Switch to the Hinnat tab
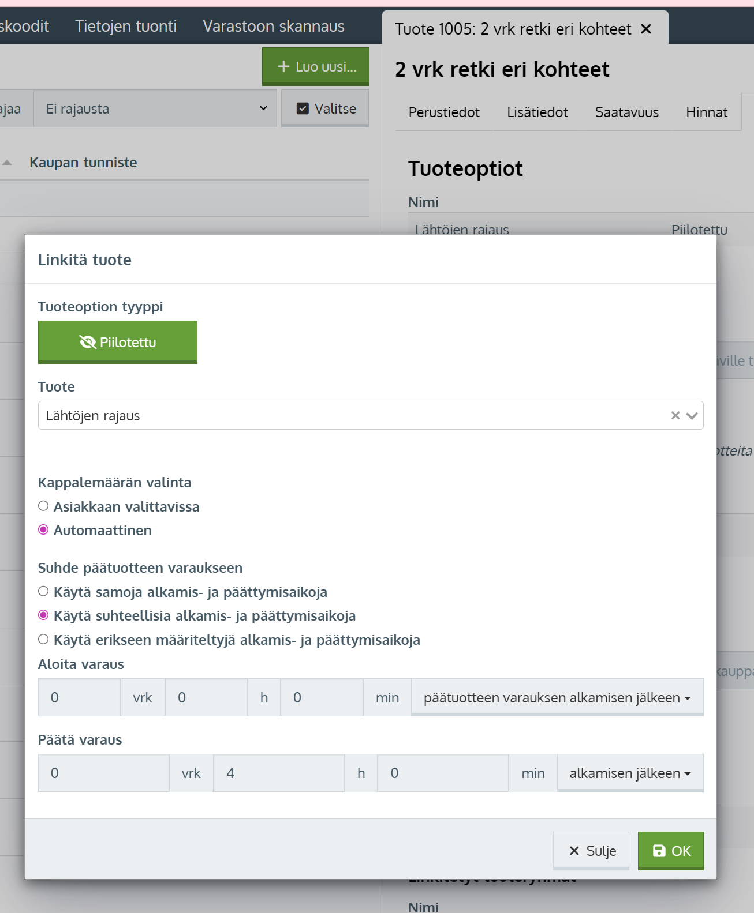This screenshot has height=913, width=754. coord(707,112)
